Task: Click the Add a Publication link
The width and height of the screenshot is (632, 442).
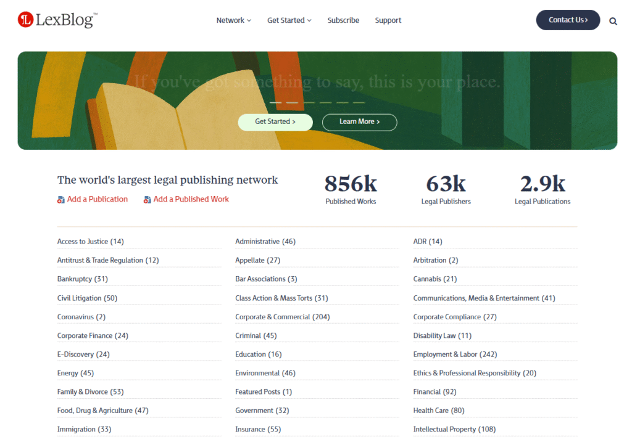Action: point(97,199)
